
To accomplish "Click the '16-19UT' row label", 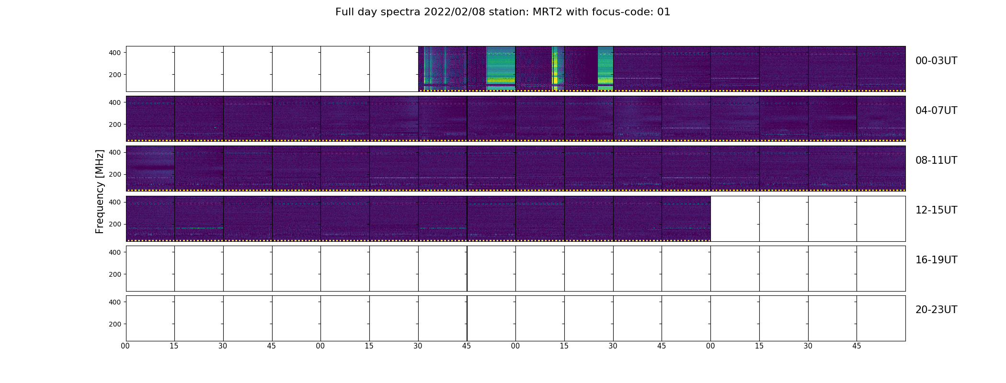I will click(x=936, y=260).
